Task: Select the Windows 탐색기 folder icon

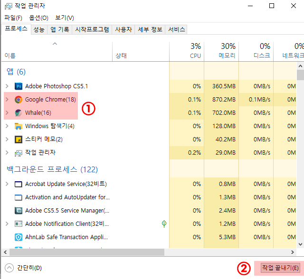Action: tap(19, 126)
